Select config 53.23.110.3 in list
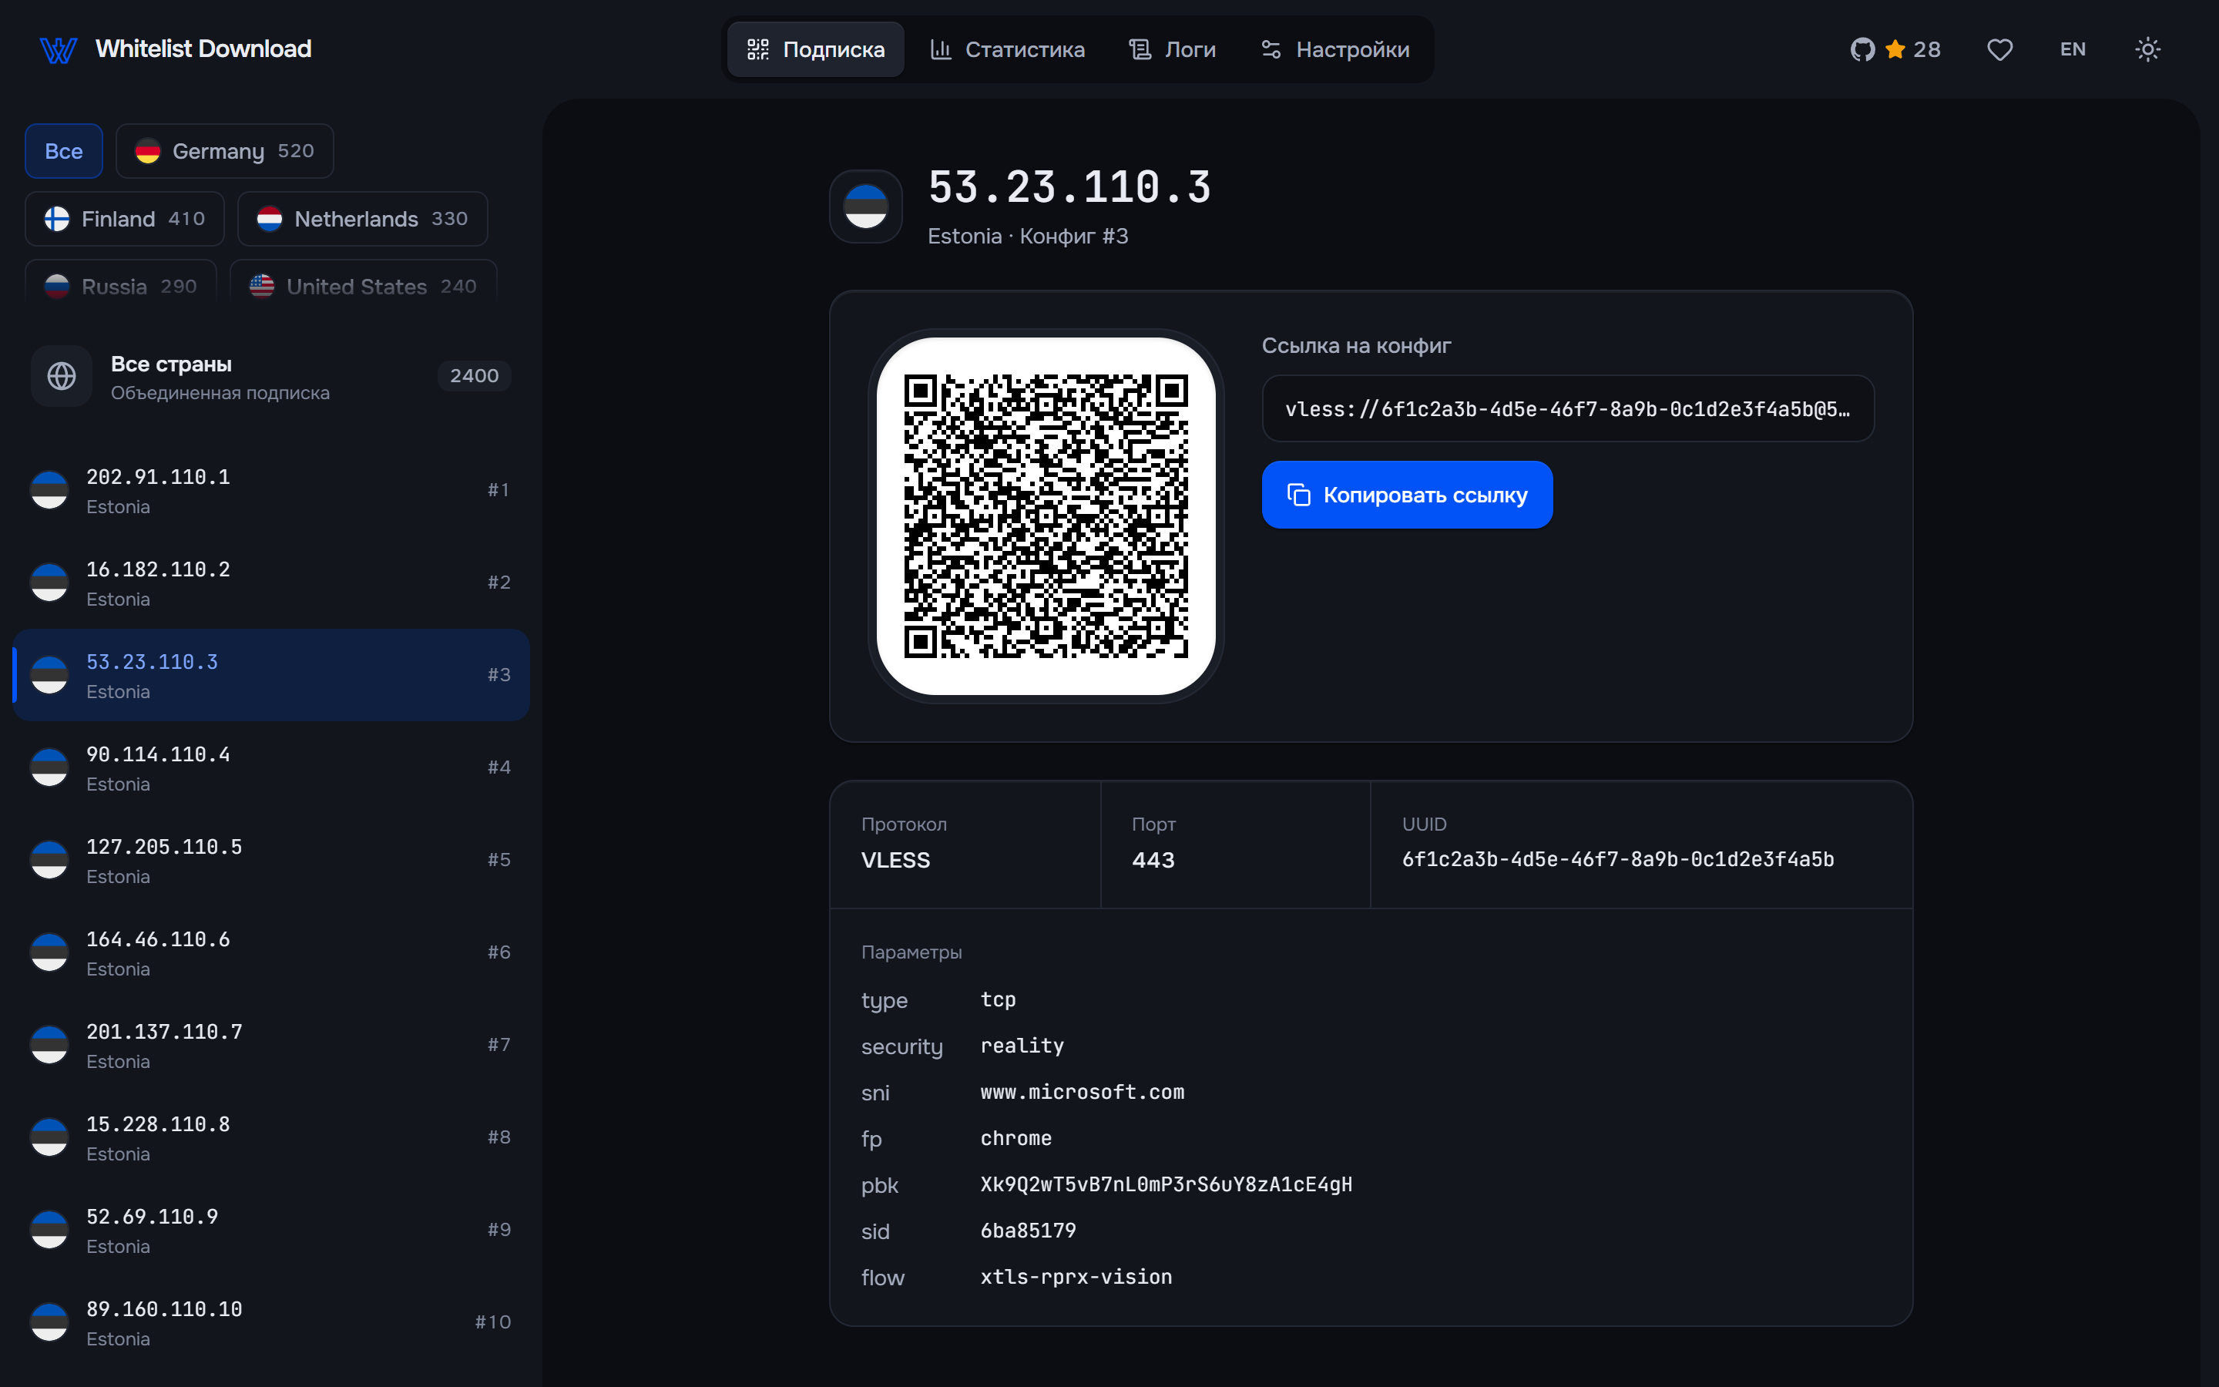Screen dimensions: 2219x1387 [270, 675]
